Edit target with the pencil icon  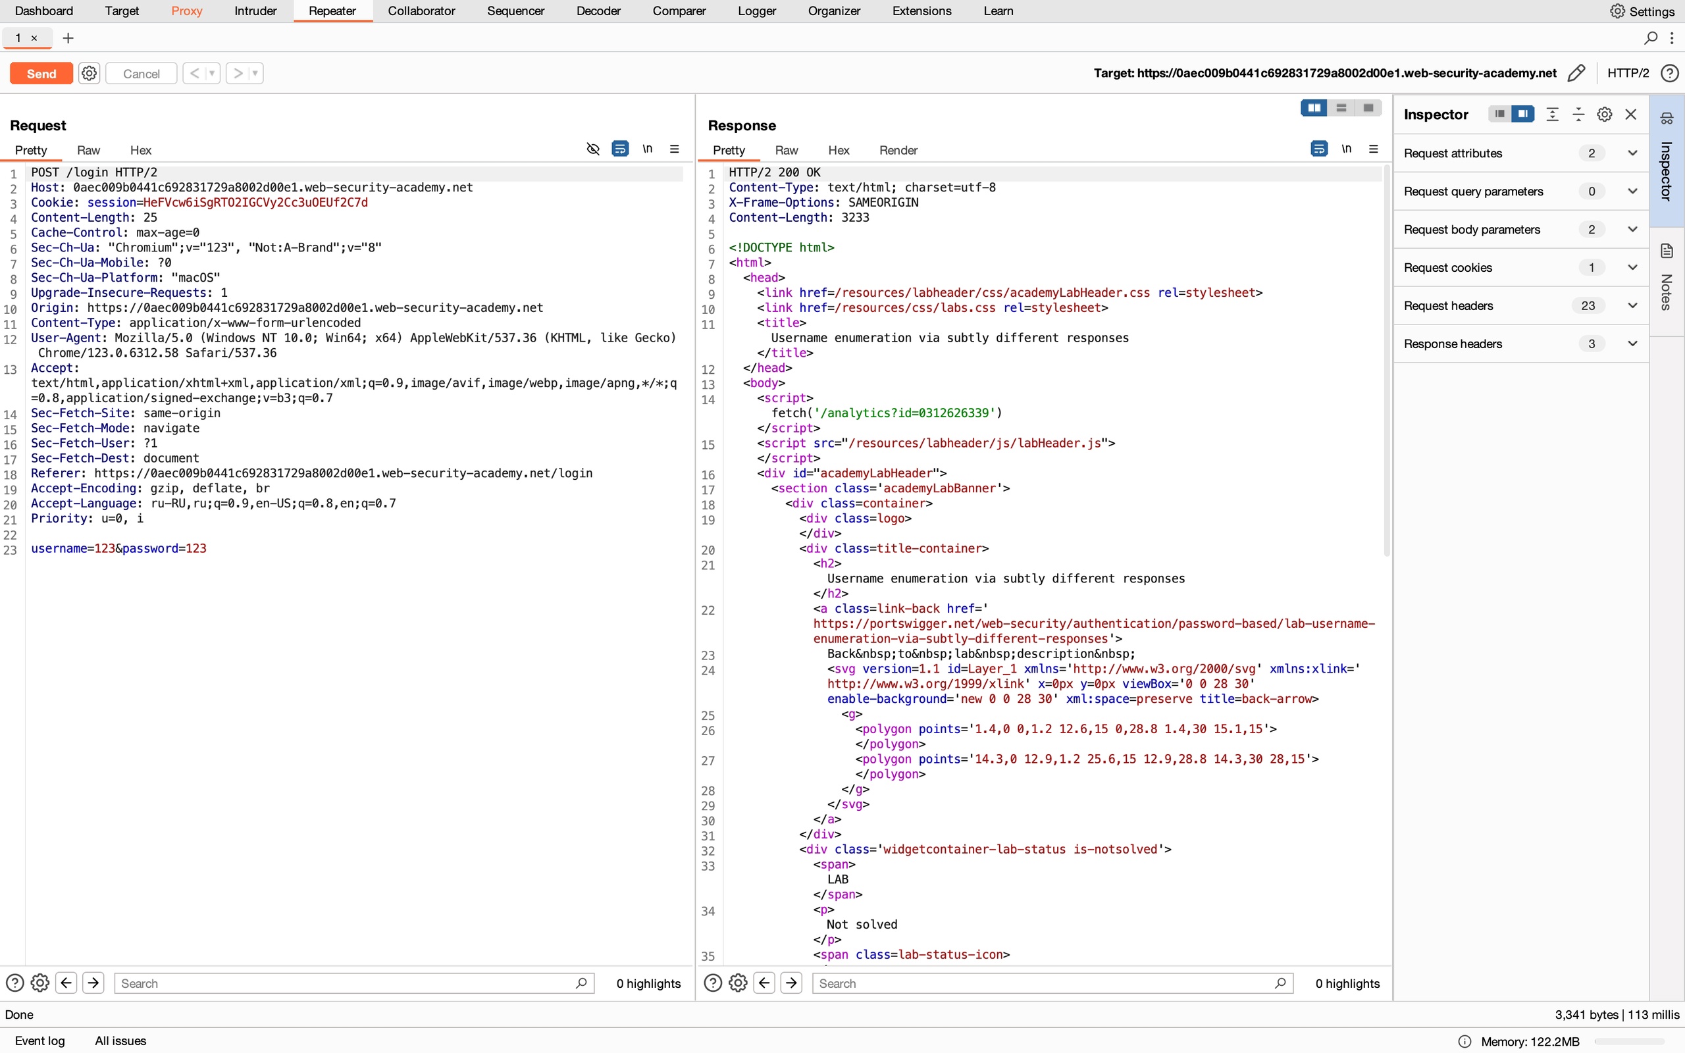coord(1576,73)
